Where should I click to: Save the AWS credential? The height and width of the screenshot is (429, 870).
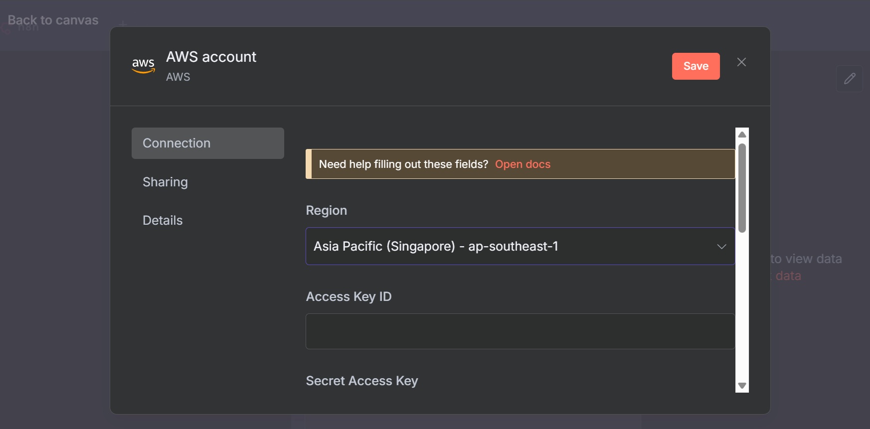pos(696,66)
